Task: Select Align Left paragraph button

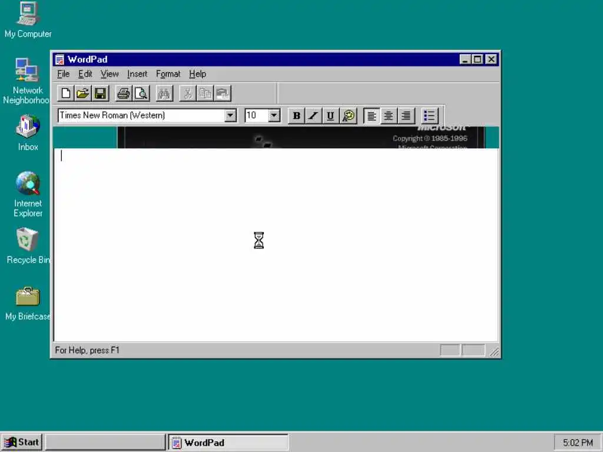Action: tap(372, 116)
